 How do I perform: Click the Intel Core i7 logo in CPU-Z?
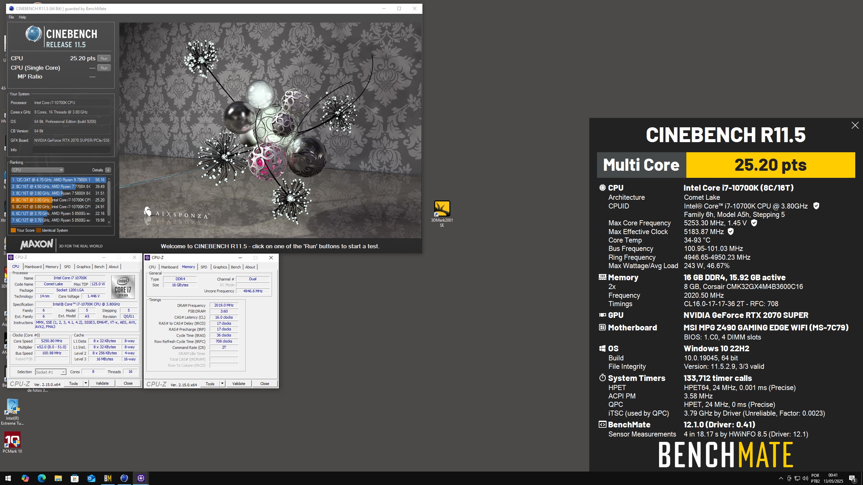123,287
